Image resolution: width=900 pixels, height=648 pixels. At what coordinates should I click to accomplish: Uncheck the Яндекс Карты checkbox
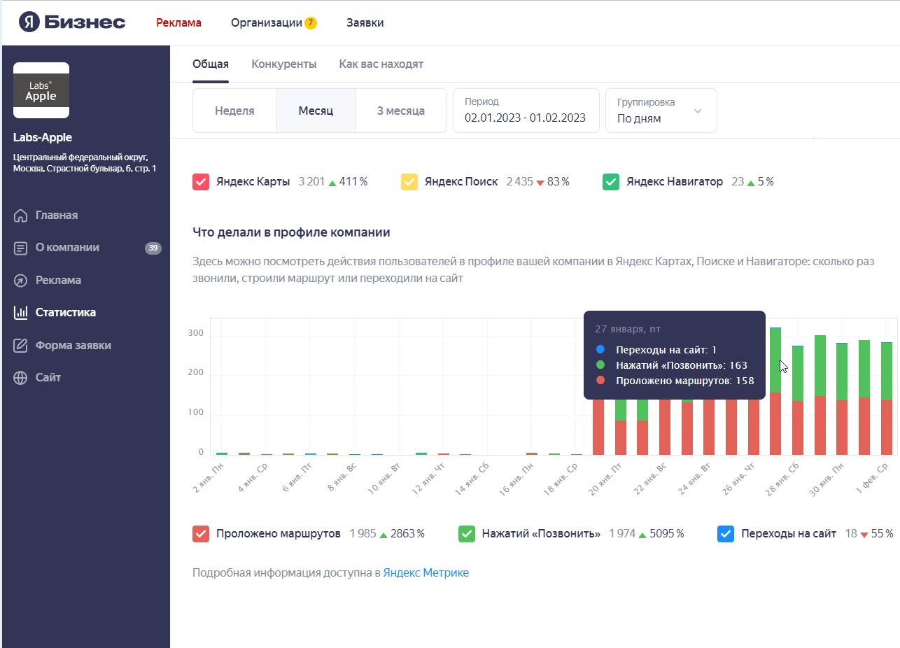coord(201,182)
